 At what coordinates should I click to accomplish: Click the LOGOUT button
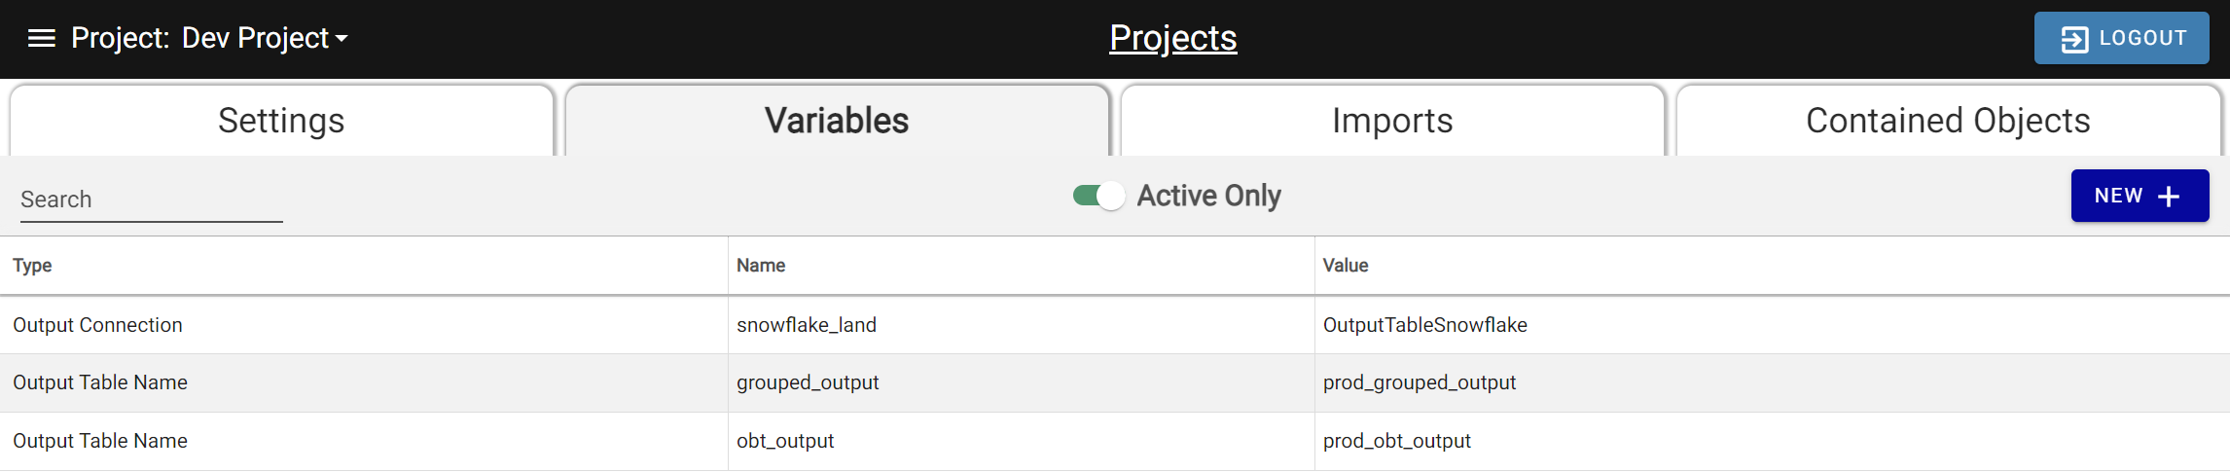click(2121, 38)
